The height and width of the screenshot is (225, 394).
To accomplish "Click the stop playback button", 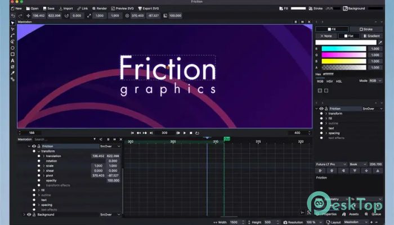I will 191,133.
